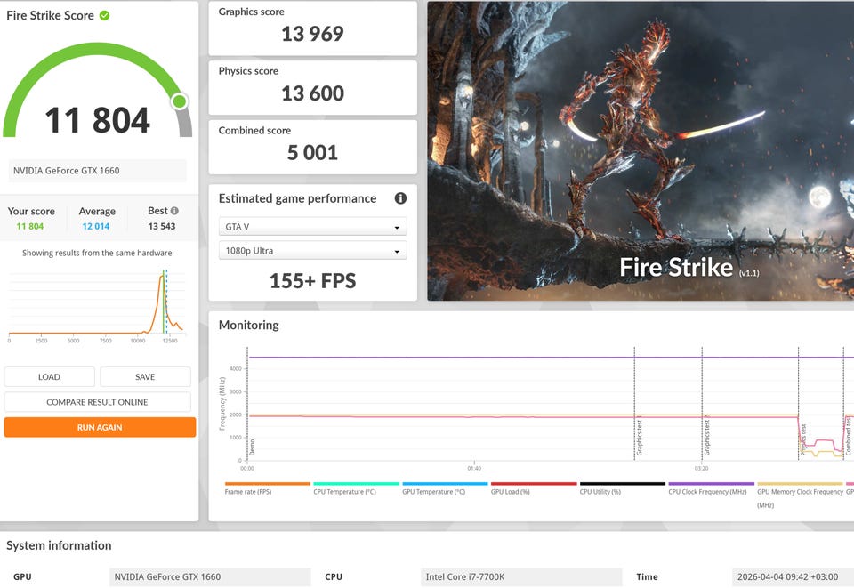
Task: Click the Physics test marker in chart
Action: pos(804,440)
